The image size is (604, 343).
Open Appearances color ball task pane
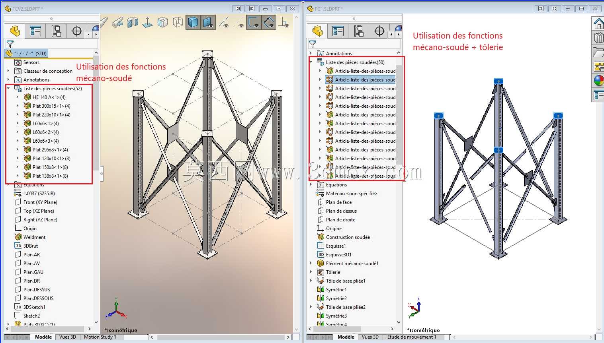click(x=598, y=81)
